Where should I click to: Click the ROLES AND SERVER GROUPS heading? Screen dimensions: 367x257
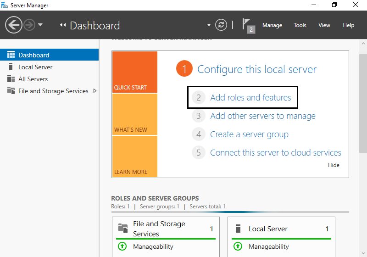155,198
